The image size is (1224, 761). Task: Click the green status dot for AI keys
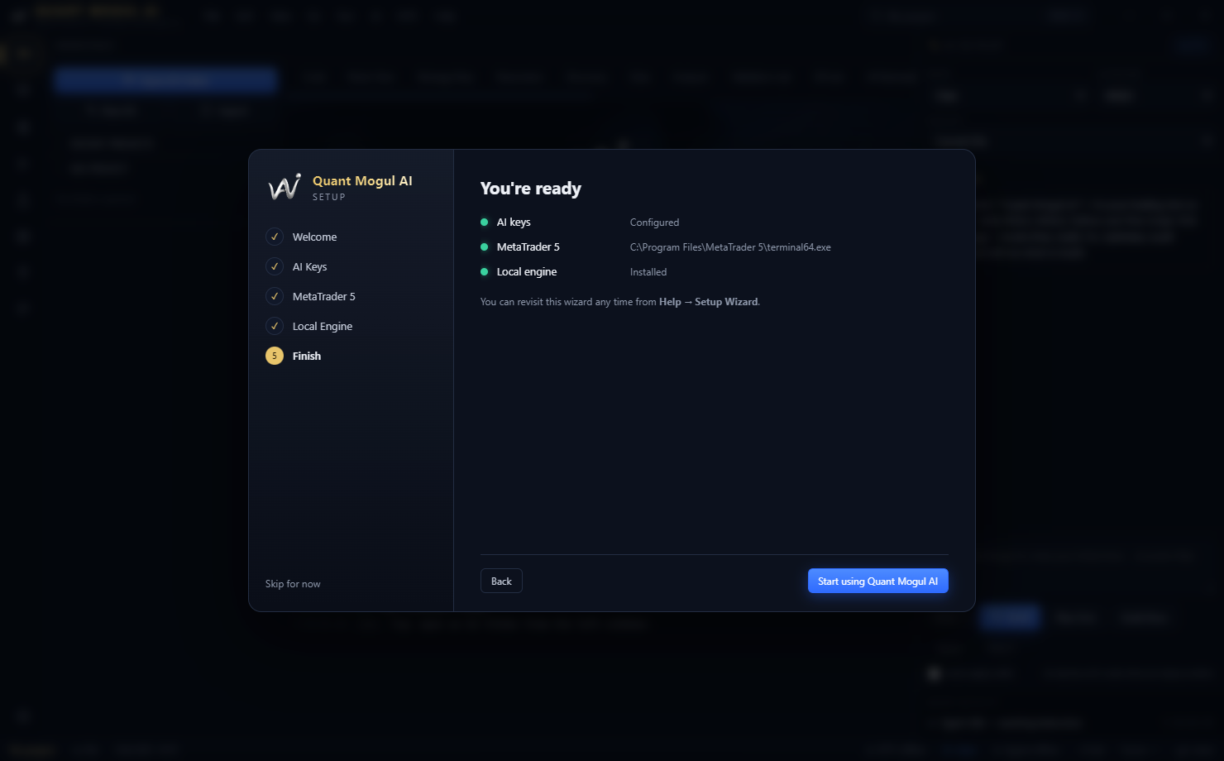[485, 223]
